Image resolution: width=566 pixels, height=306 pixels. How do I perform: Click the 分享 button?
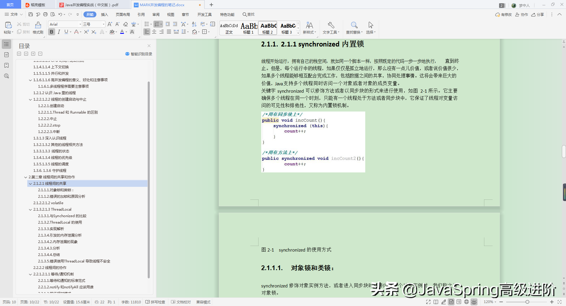point(537,14)
